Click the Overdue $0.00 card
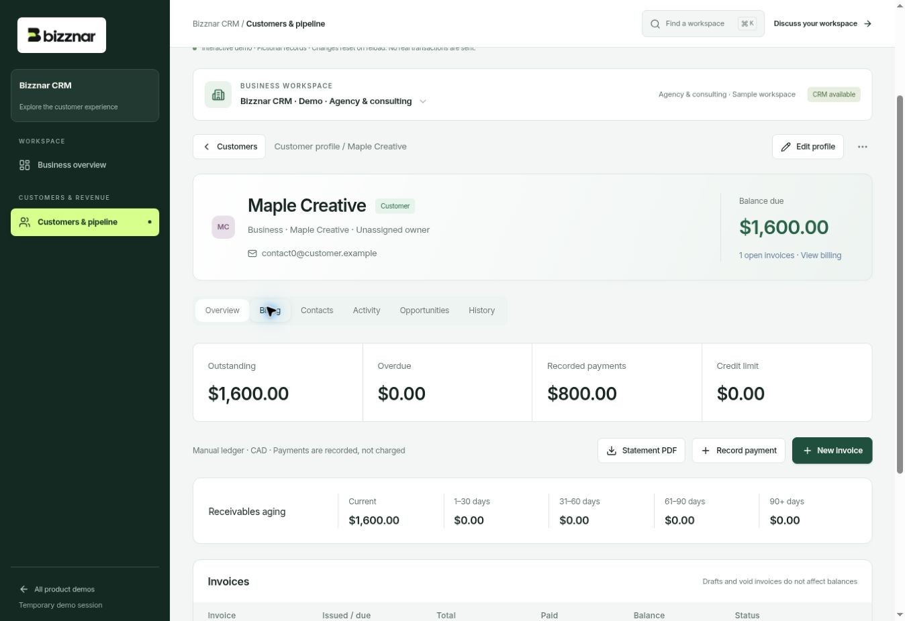Viewport: 905px width, 621px height. pyautogui.click(x=447, y=382)
